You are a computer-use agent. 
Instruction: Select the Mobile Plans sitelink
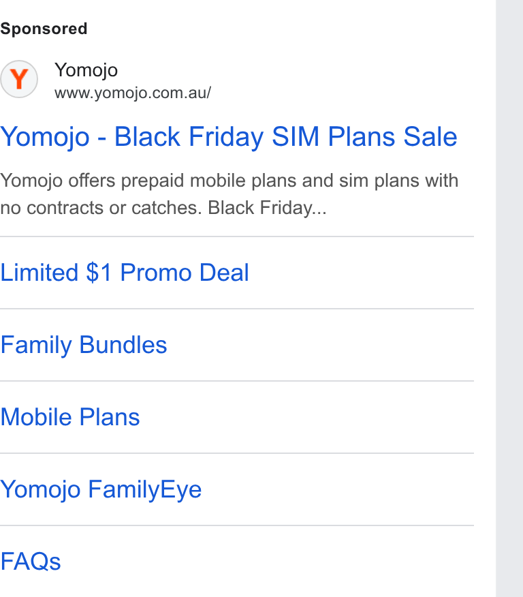[70, 417]
